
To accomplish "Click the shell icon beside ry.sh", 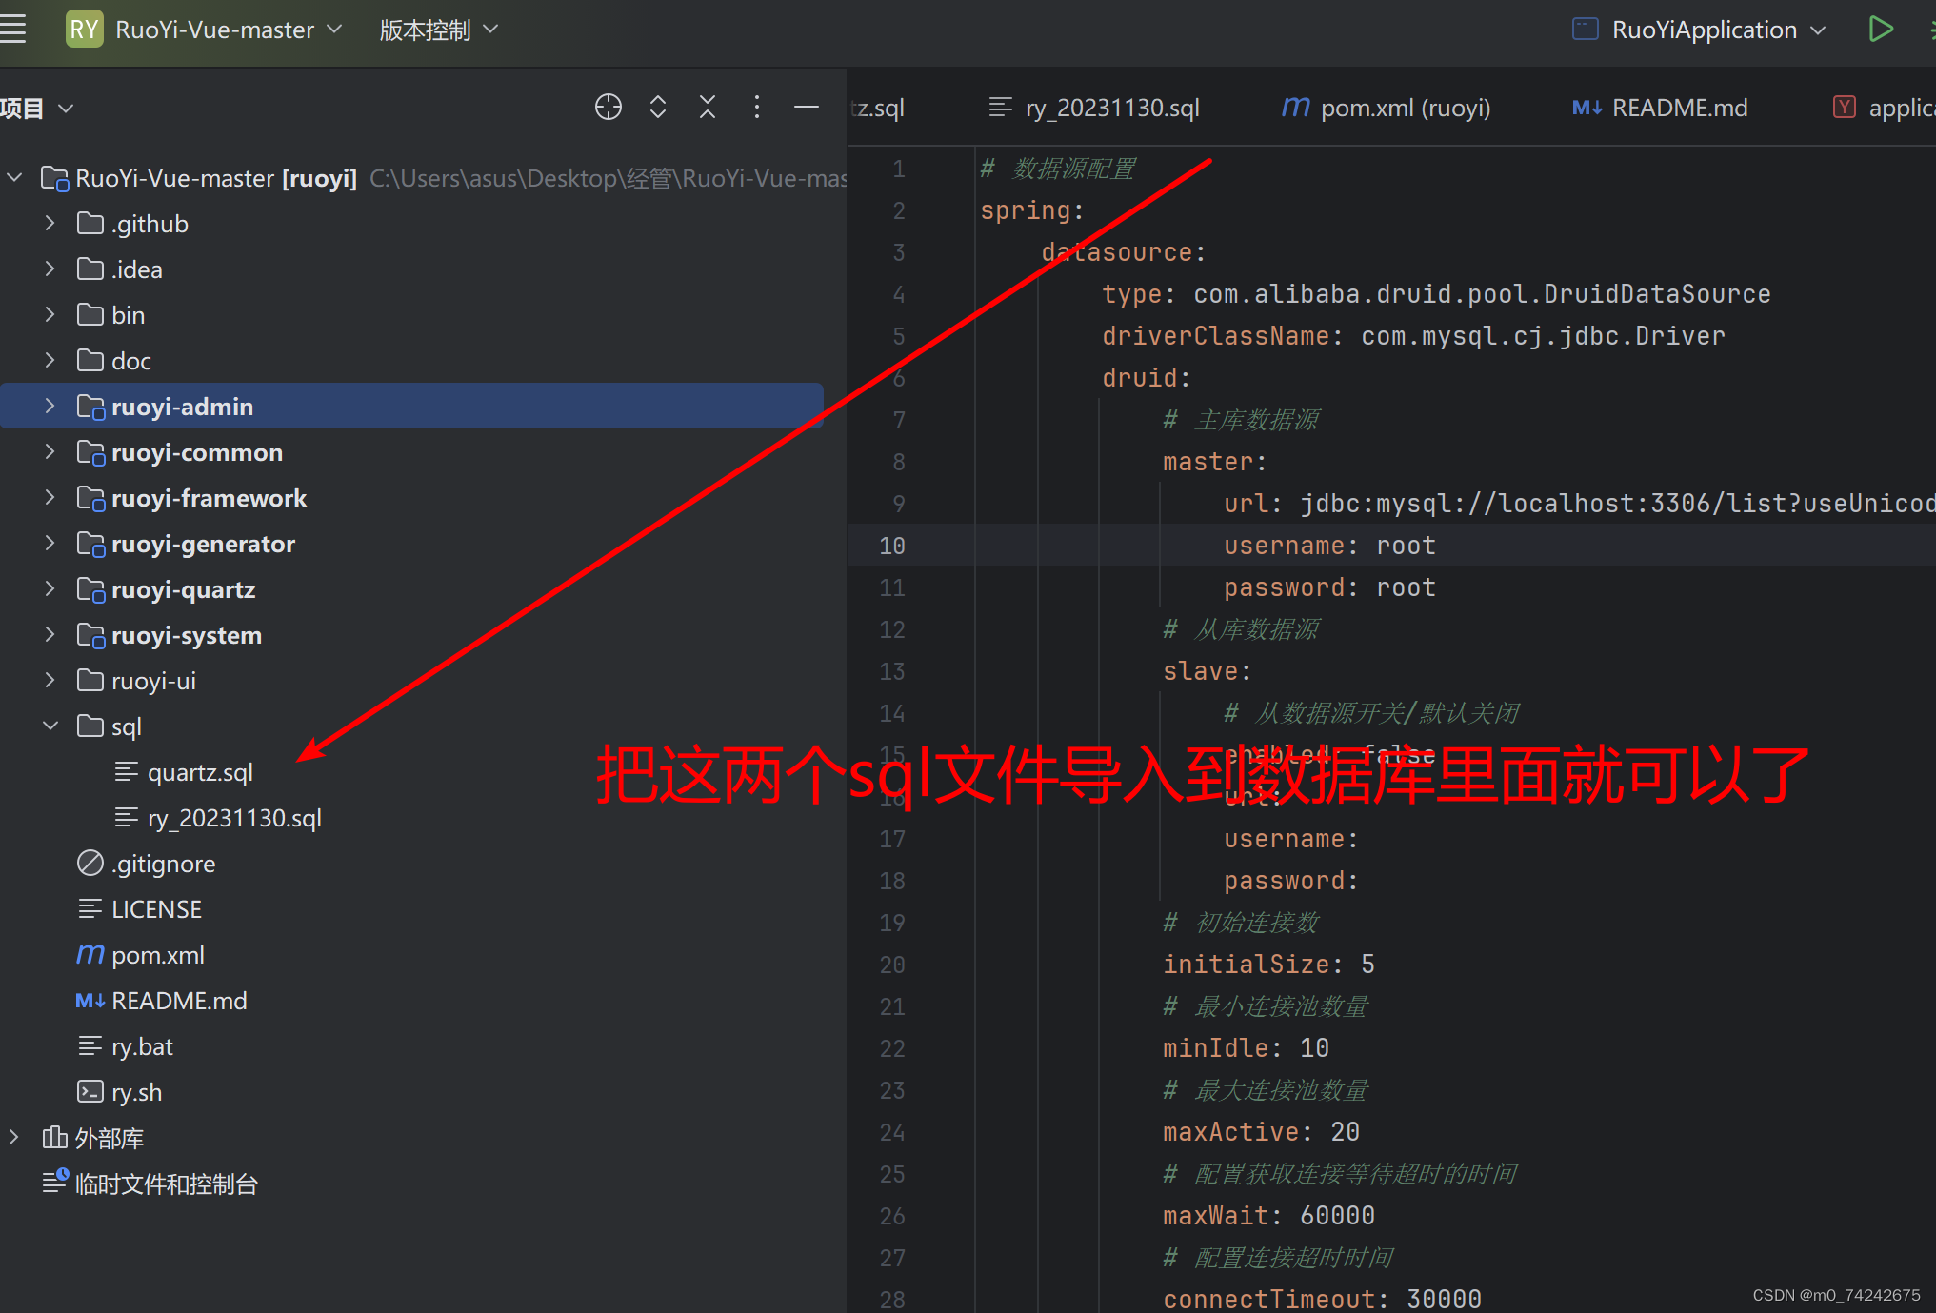I will point(90,1091).
